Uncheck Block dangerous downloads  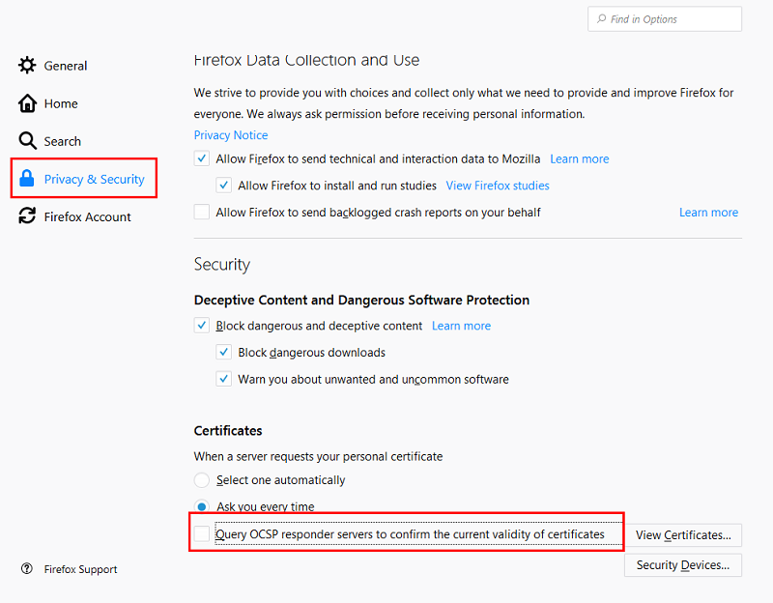[x=224, y=352]
